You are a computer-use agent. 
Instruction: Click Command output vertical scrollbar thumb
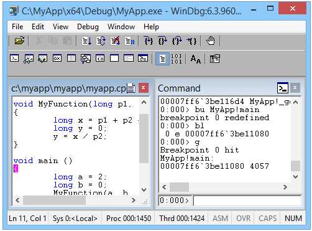[296, 166]
